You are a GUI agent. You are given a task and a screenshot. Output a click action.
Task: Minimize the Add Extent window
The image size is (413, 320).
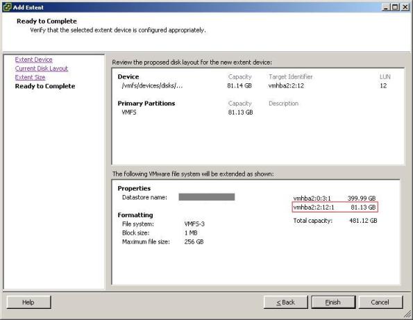(386, 7)
